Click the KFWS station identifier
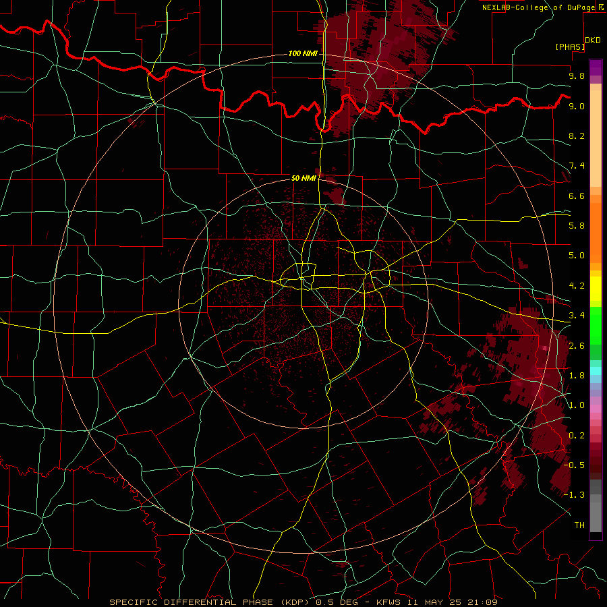Screen dimensions: 607x607 tap(388, 602)
